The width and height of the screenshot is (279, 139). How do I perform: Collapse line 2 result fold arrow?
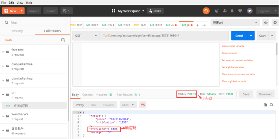81,116
